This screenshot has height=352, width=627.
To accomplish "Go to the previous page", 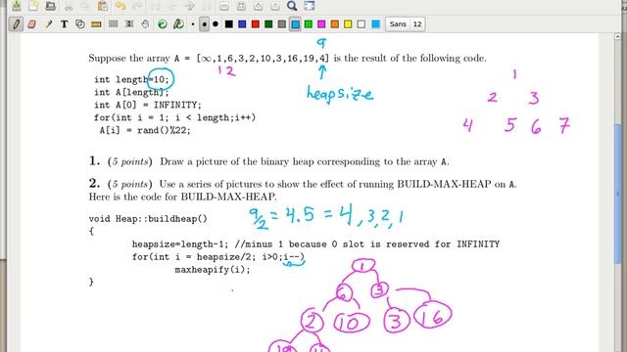I will 172,6.
